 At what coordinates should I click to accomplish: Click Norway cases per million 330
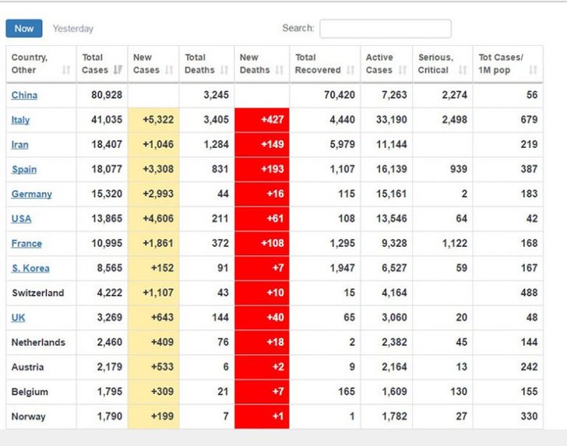[529, 416]
